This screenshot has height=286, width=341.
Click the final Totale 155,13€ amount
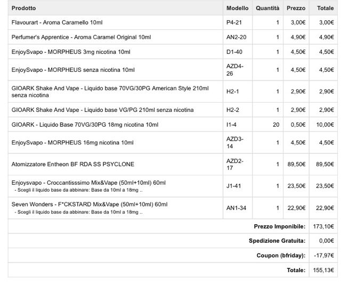(x=323, y=270)
